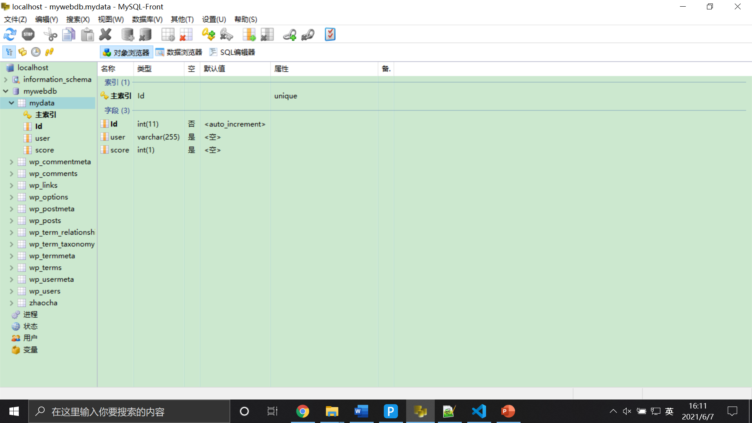
Task: Select the wp_posts table
Action: point(45,221)
